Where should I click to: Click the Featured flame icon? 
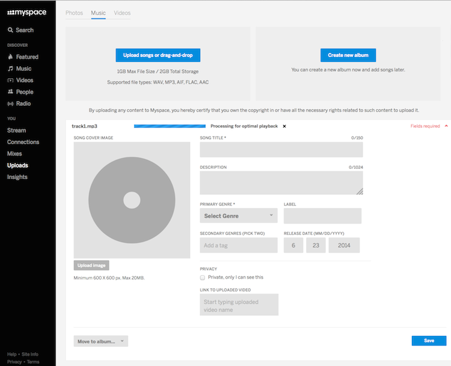tap(10, 56)
